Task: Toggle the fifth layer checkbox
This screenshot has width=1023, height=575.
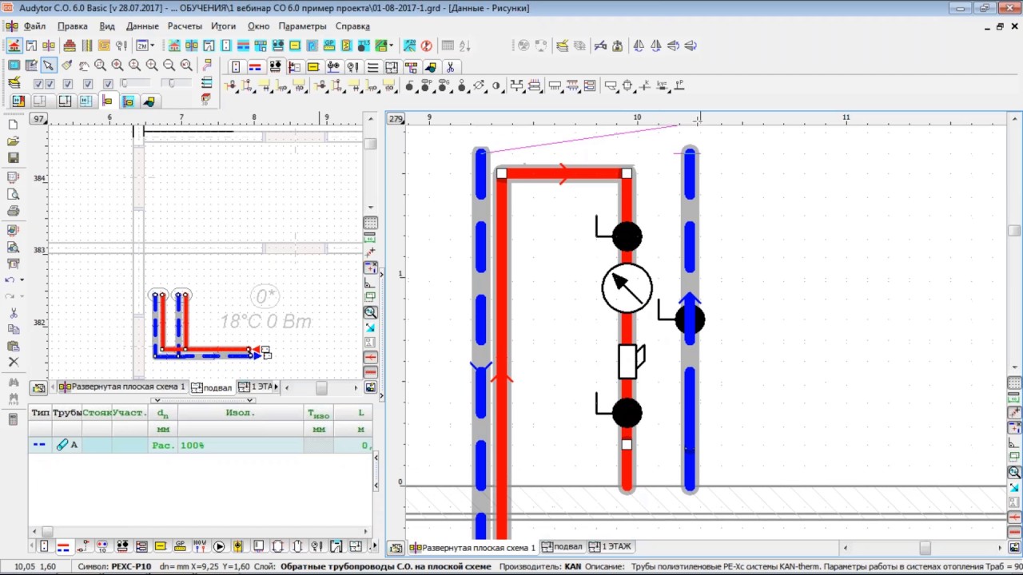Action: (107, 84)
